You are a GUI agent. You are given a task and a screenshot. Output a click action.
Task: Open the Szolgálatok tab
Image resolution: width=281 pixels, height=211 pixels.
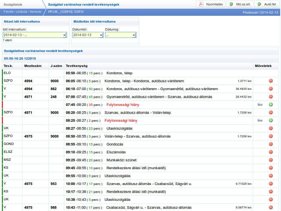pos(13,5)
